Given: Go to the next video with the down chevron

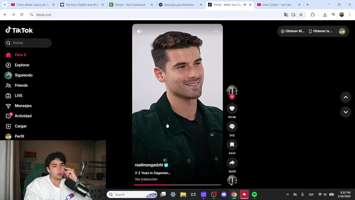Looking at the screenshot, I should coord(346,112).
